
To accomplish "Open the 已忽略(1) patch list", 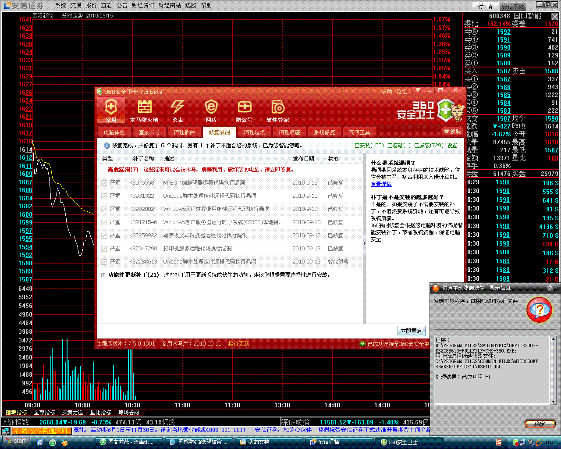I will point(399,146).
